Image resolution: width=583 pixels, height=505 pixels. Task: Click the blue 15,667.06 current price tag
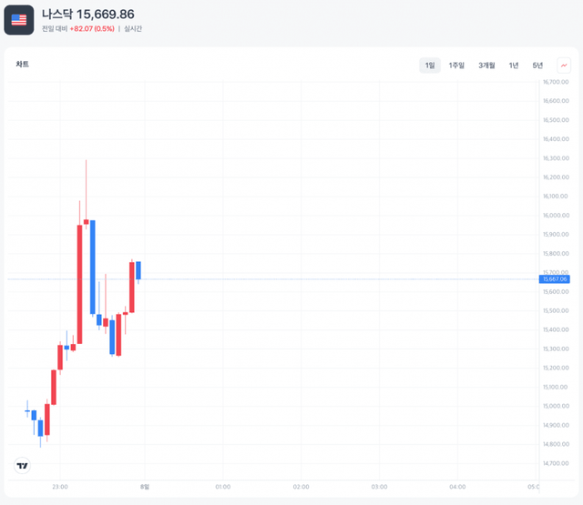click(555, 279)
